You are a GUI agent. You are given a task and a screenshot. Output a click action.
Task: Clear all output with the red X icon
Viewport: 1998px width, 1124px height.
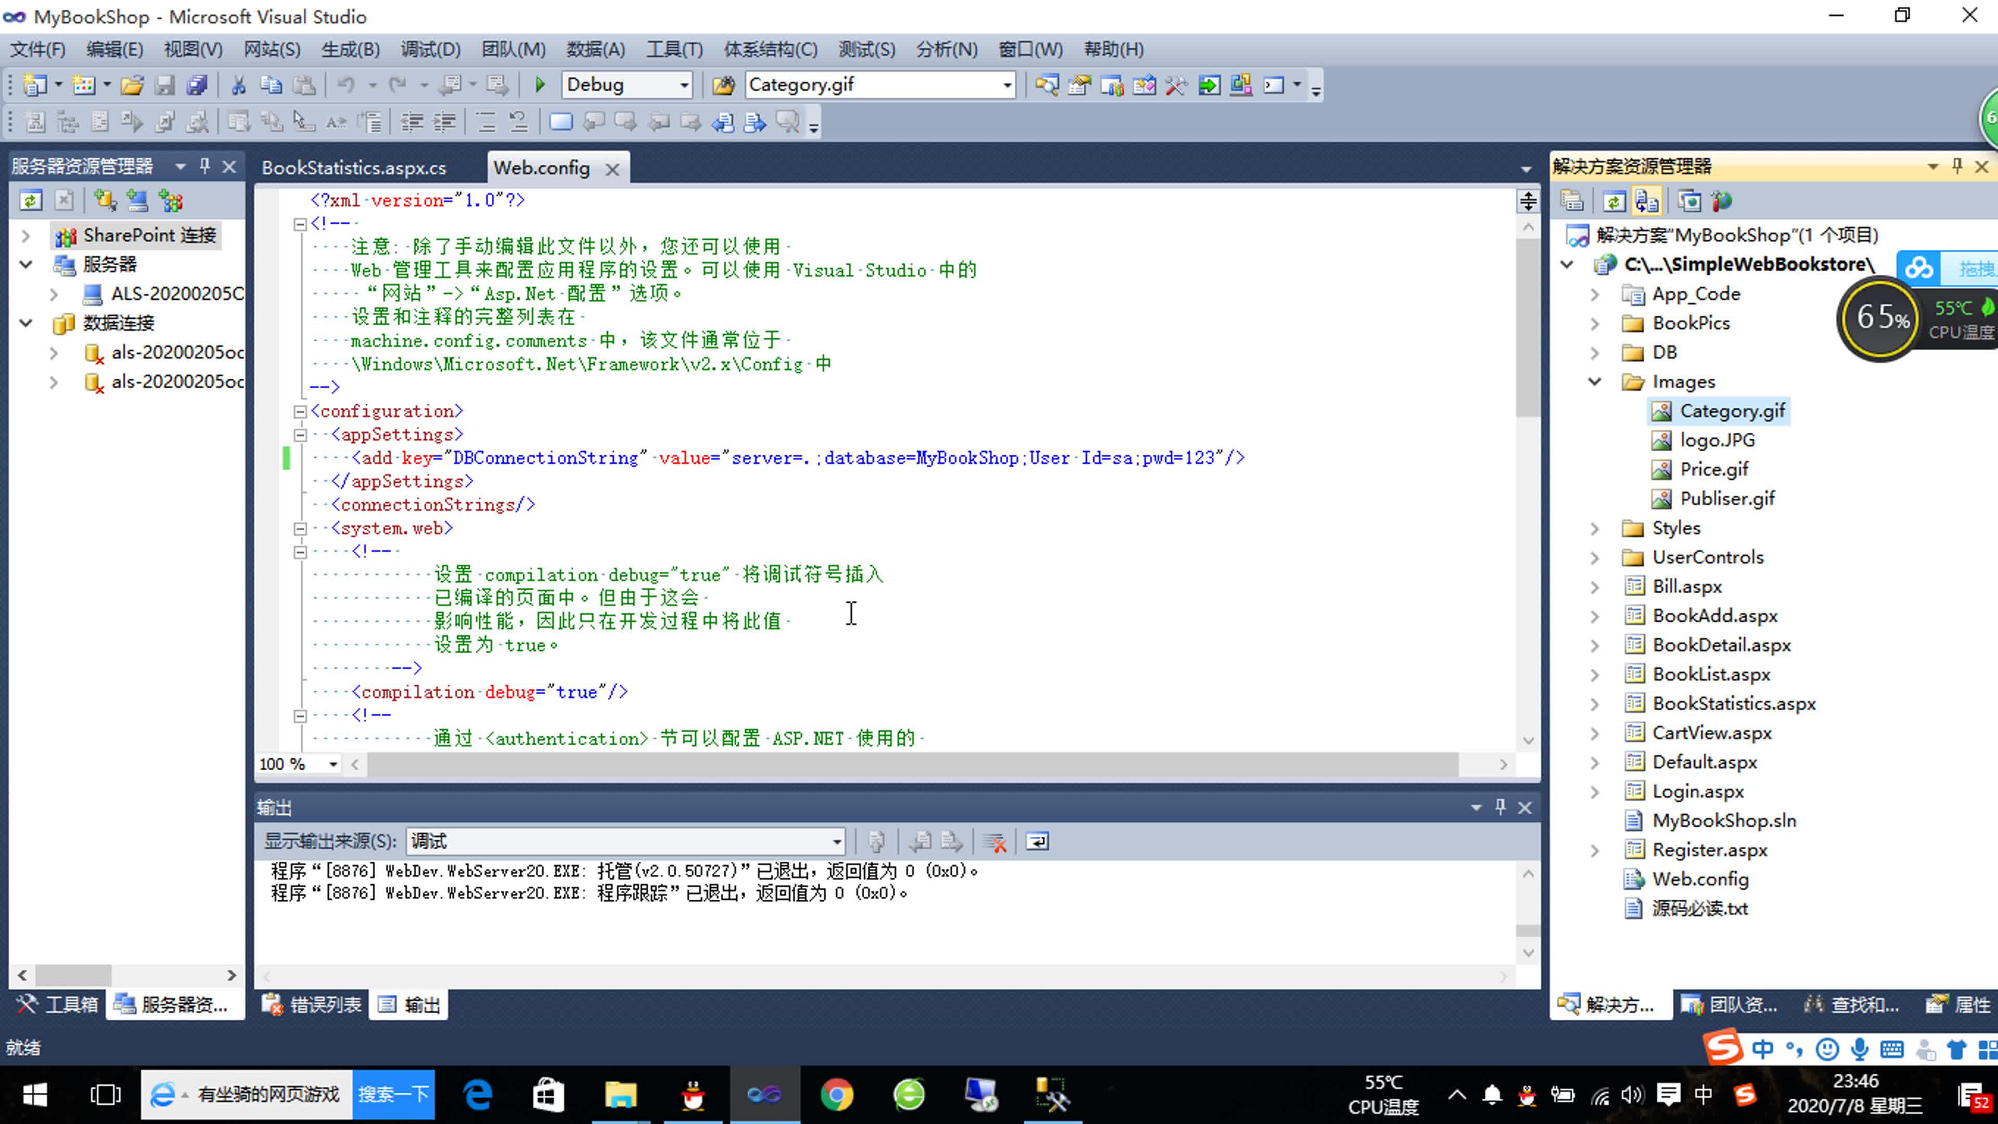[x=995, y=841]
